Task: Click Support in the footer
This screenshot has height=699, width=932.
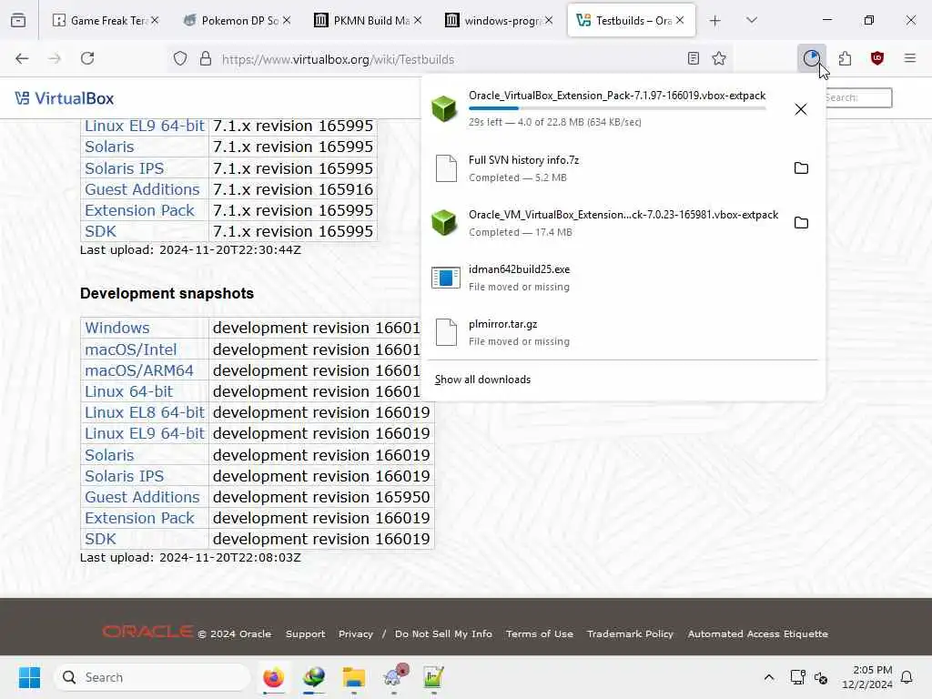Action: point(306,633)
